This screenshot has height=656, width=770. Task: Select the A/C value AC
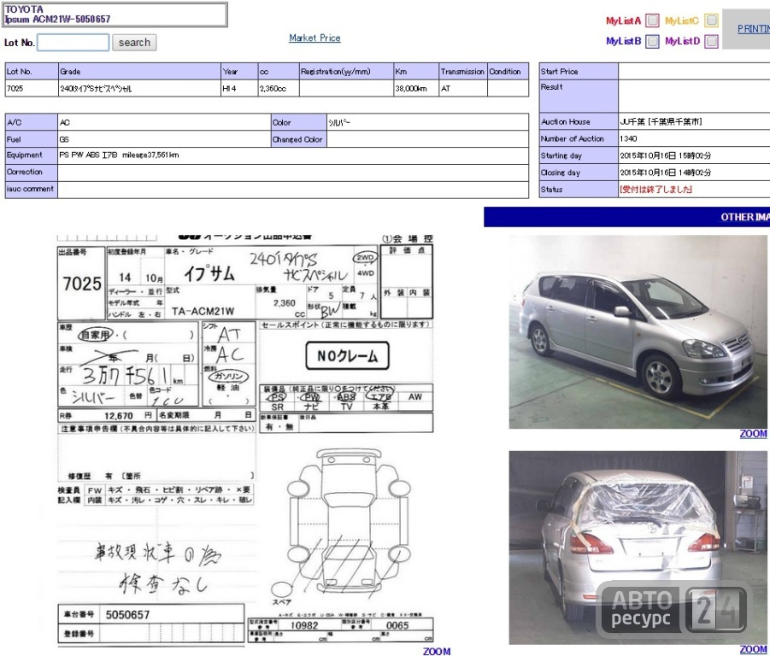(x=64, y=122)
